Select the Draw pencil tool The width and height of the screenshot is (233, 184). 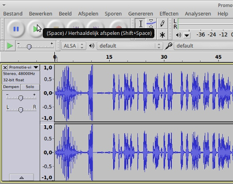tap(162, 24)
